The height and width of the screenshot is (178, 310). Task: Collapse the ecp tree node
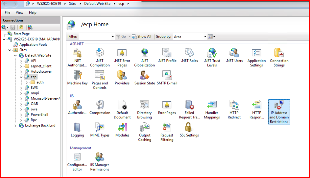pyautogui.click(x=21, y=77)
